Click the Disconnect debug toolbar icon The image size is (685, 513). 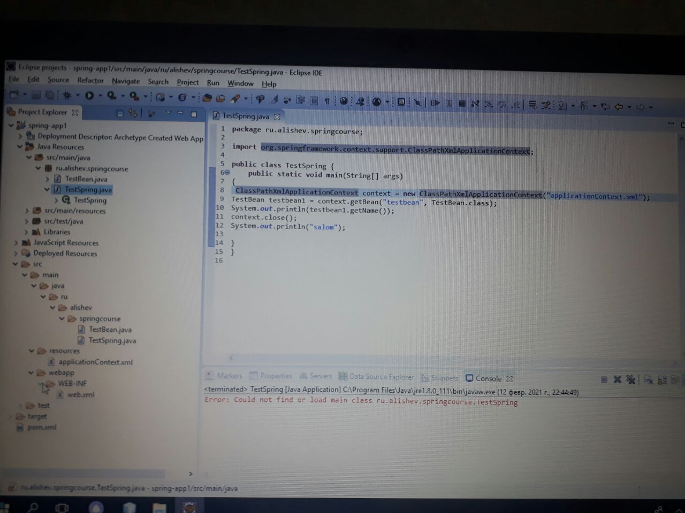475,103
